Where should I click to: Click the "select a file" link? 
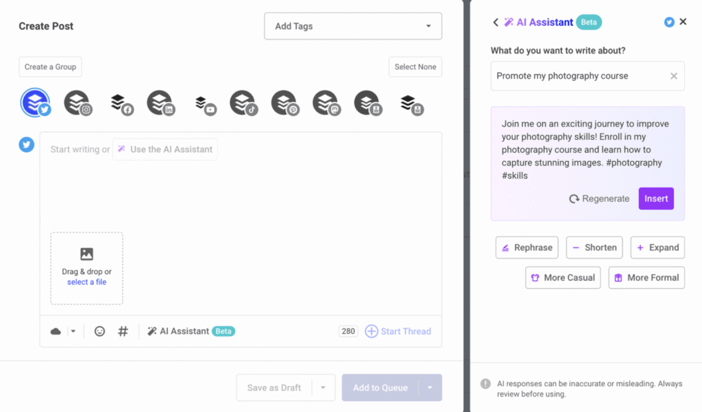(x=86, y=282)
